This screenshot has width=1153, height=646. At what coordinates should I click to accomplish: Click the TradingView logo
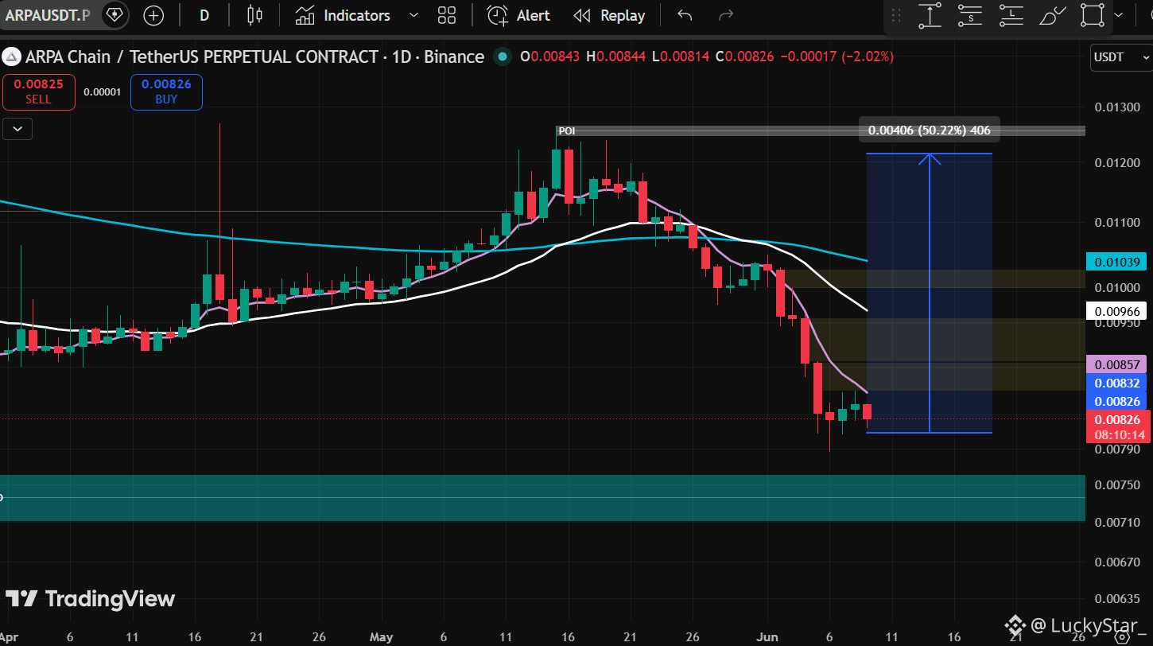[90, 599]
